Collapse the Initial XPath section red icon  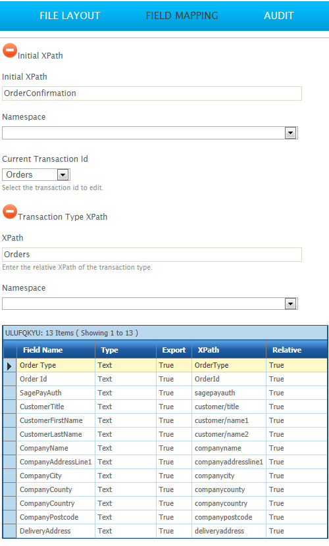[10, 51]
